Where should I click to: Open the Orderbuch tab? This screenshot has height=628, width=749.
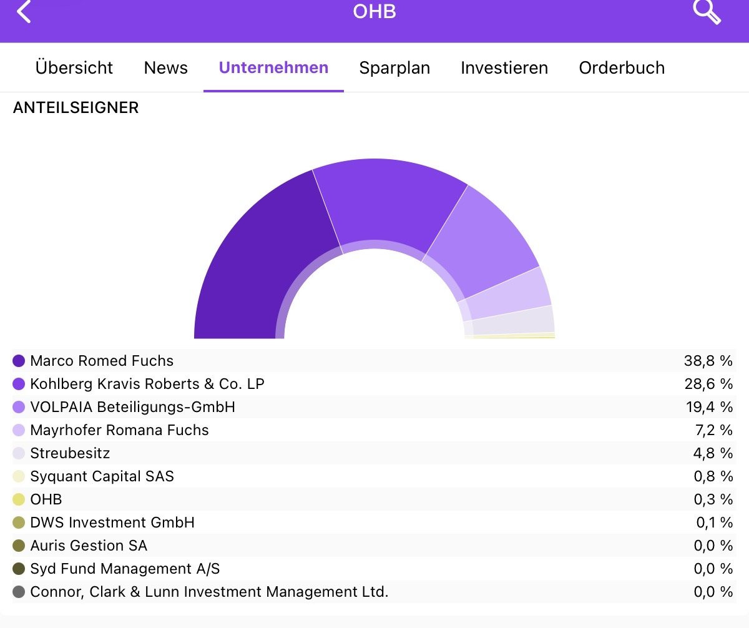(x=622, y=67)
